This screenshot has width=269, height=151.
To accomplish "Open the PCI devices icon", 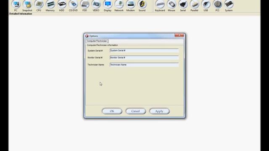I will 217,5.
